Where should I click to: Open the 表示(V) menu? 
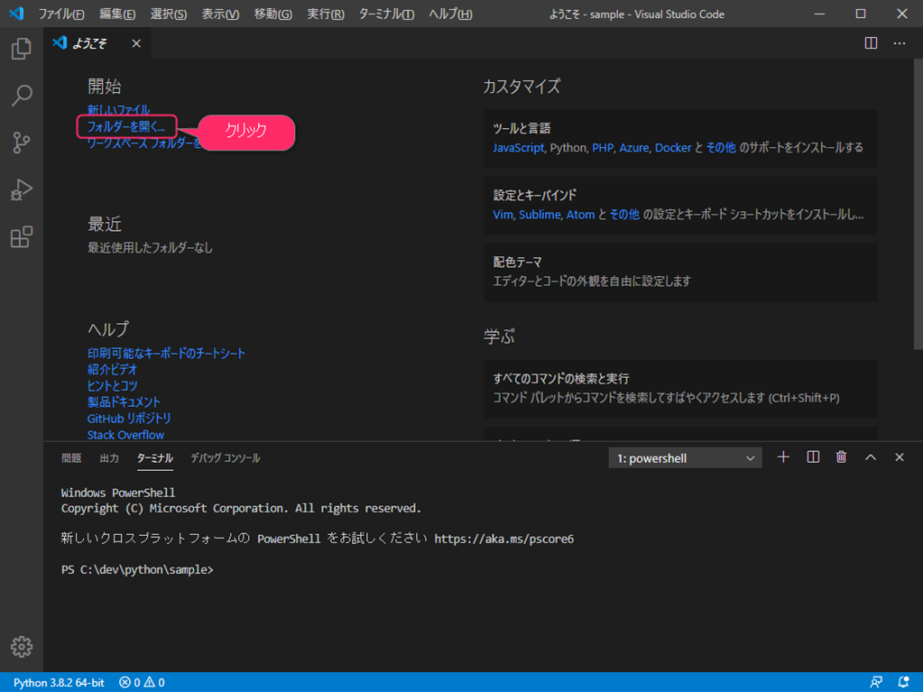(x=220, y=14)
